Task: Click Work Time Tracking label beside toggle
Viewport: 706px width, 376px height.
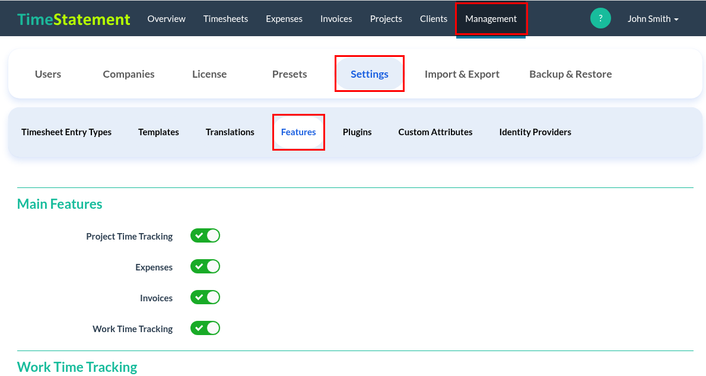Action: [132, 329]
